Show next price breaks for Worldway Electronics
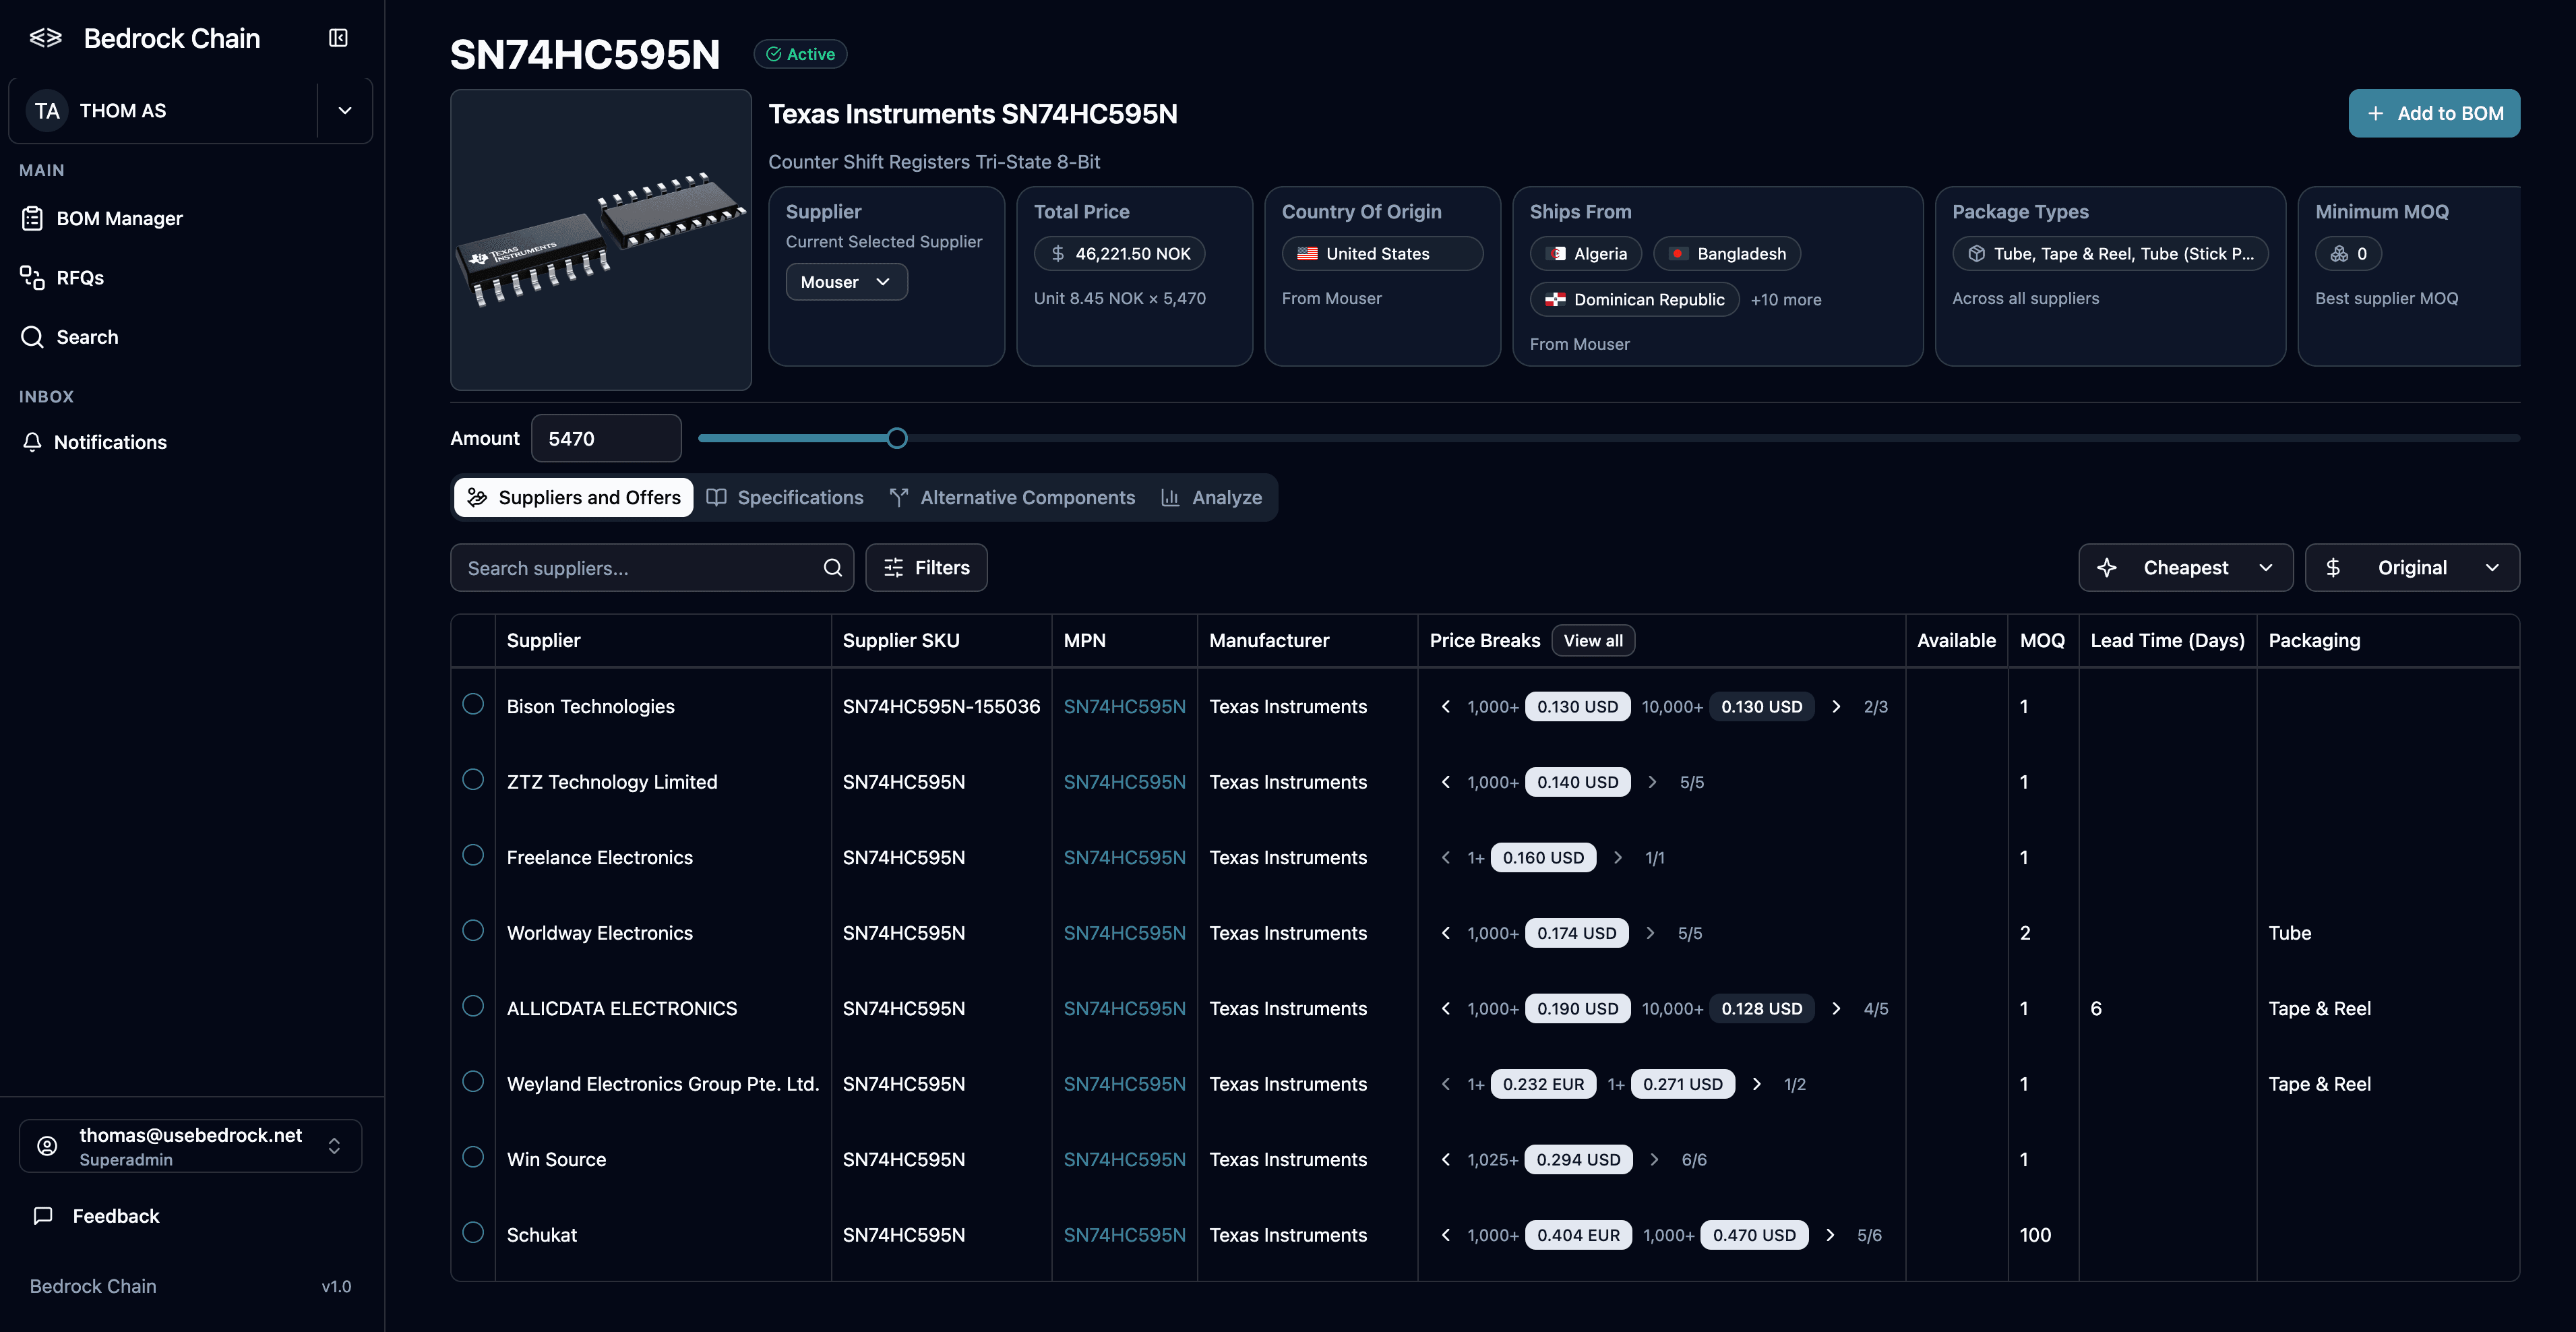 pyautogui.click(x=1650, y=933)
